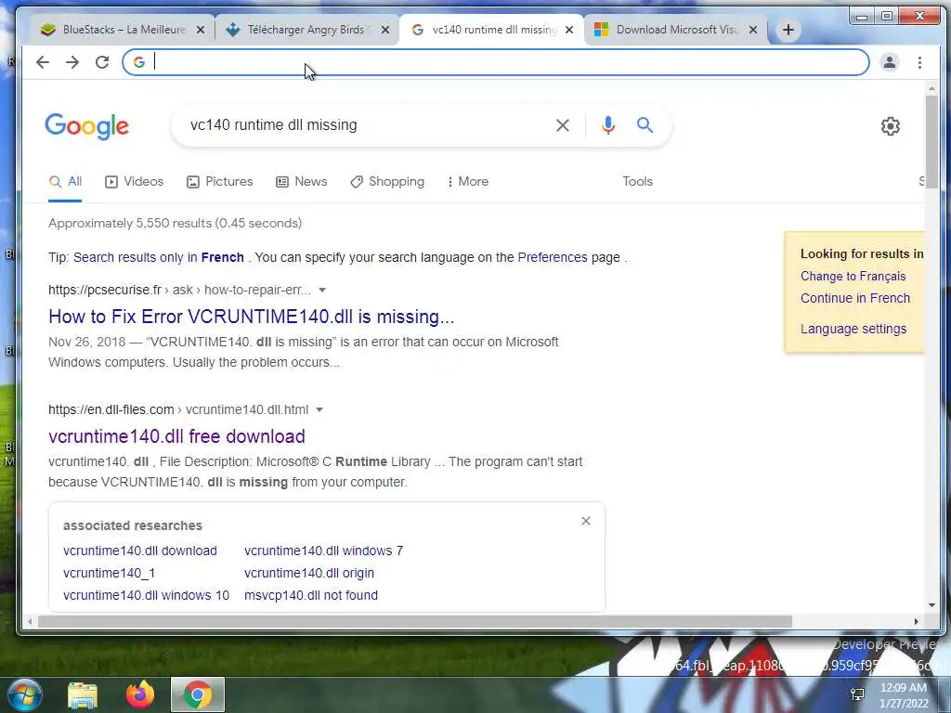Go forward to the next page

72,62
